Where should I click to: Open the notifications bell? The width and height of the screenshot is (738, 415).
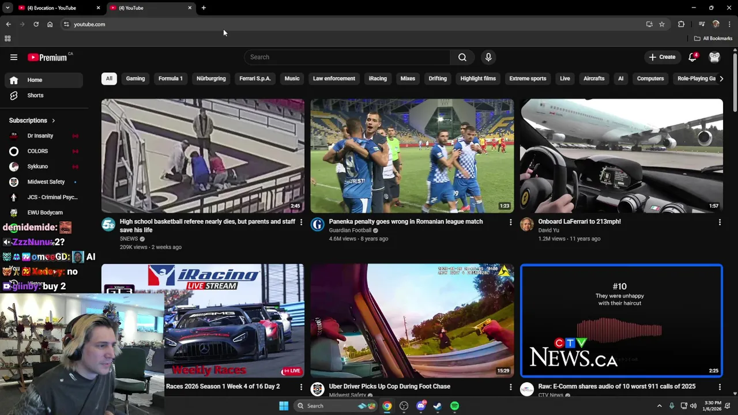click(693, 57)
